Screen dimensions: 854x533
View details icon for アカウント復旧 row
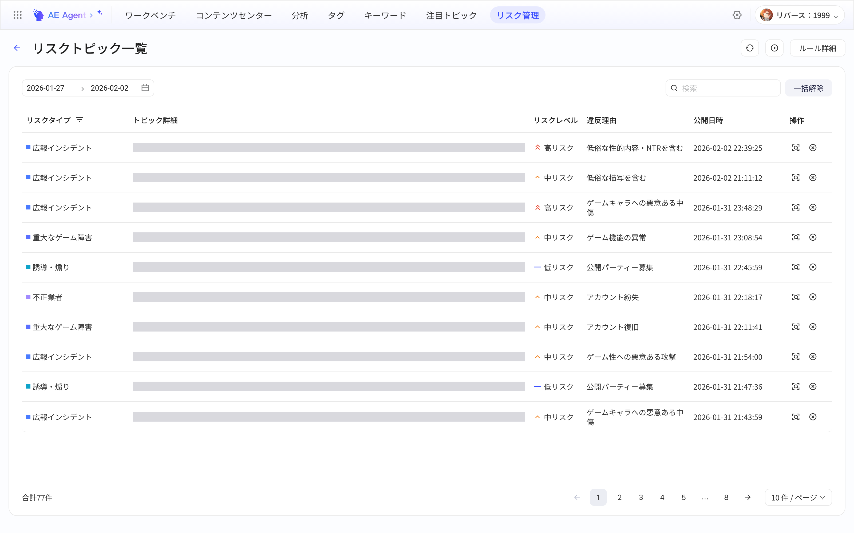tap(796, 327)
